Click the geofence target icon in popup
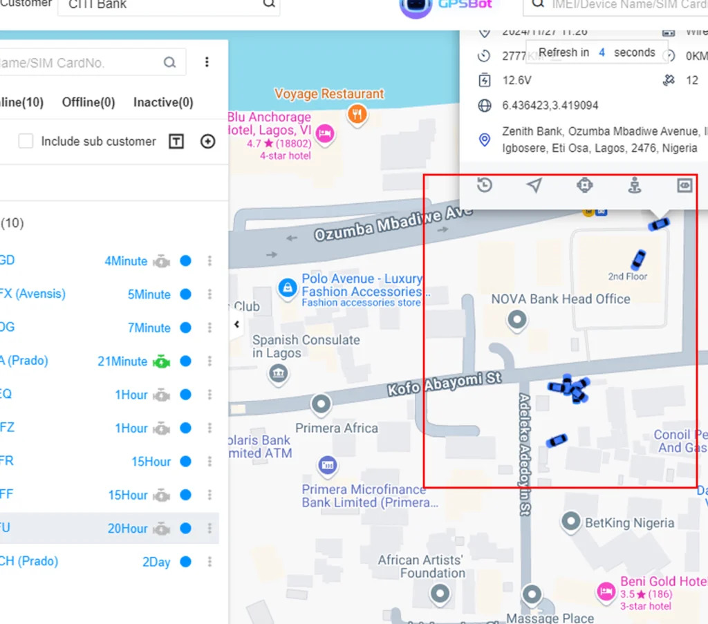 (585, 185)
